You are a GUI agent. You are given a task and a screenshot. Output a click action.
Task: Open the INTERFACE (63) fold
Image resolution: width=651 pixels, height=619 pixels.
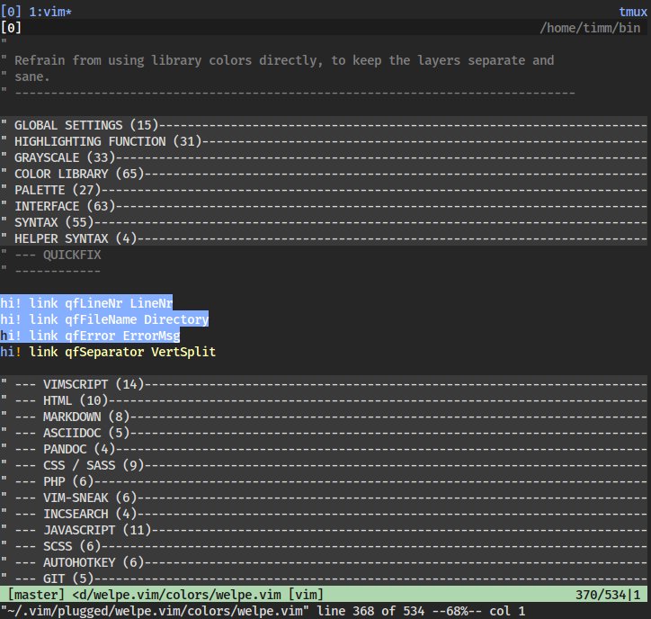tap(324, 206)
